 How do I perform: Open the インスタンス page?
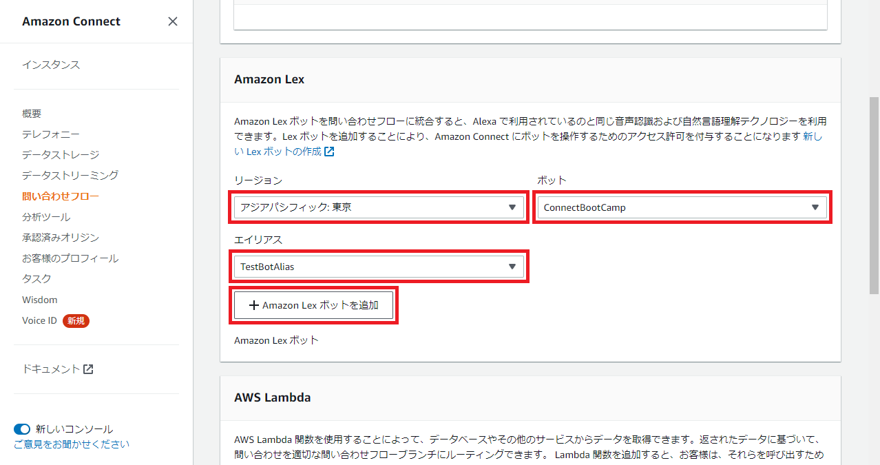click(x=51, y=65)
